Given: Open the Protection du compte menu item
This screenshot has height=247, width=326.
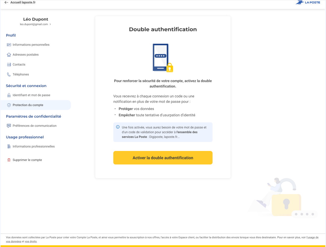Looking at the screenshot, I should 28,105.
